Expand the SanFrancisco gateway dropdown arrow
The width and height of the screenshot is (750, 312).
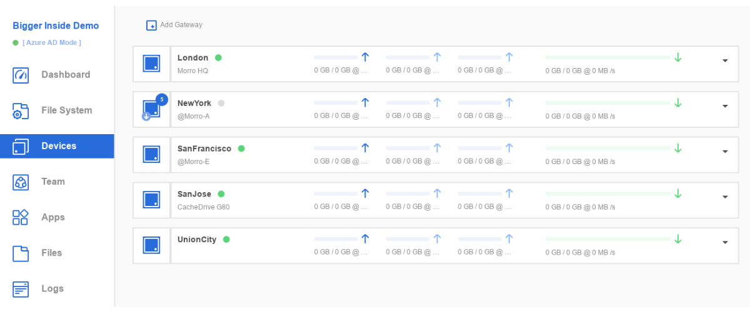[725, 152]
